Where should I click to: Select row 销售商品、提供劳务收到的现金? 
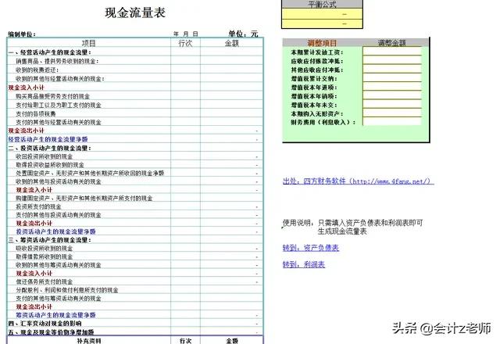point(135,61)
